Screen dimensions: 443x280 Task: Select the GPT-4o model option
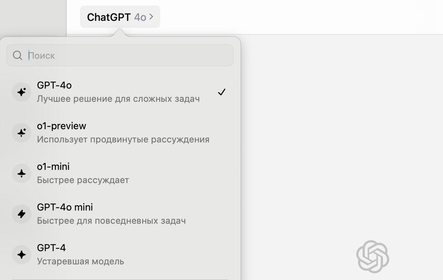(120, 92)
